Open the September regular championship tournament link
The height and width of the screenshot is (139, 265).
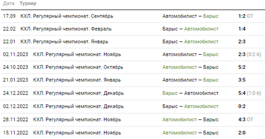67,16
